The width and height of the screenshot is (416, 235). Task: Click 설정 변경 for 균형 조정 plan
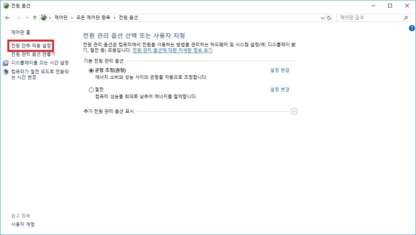pyautogui.click(x=280, y=70)
